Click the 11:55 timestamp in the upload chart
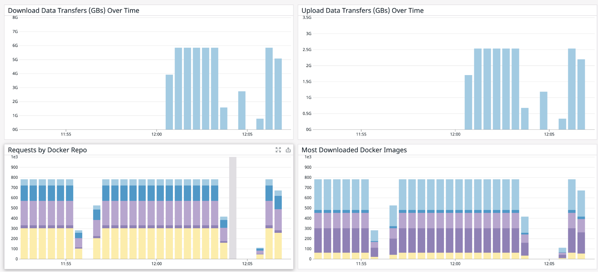This screenshot has width=598, height=272. [361, 134]
